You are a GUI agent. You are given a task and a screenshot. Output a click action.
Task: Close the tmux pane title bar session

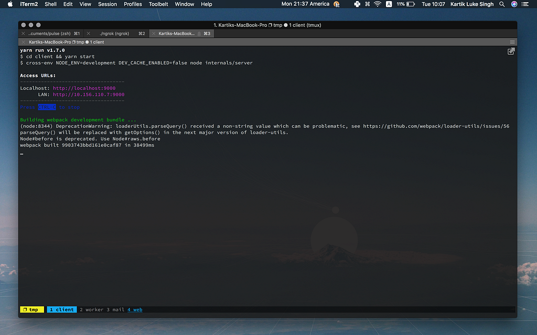pyautogui.click(x=23, y=42)
